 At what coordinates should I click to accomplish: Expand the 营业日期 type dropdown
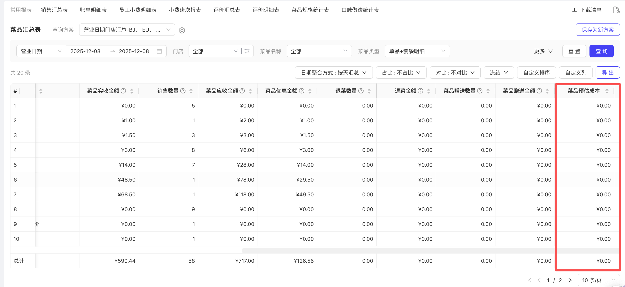pos(41,51)
